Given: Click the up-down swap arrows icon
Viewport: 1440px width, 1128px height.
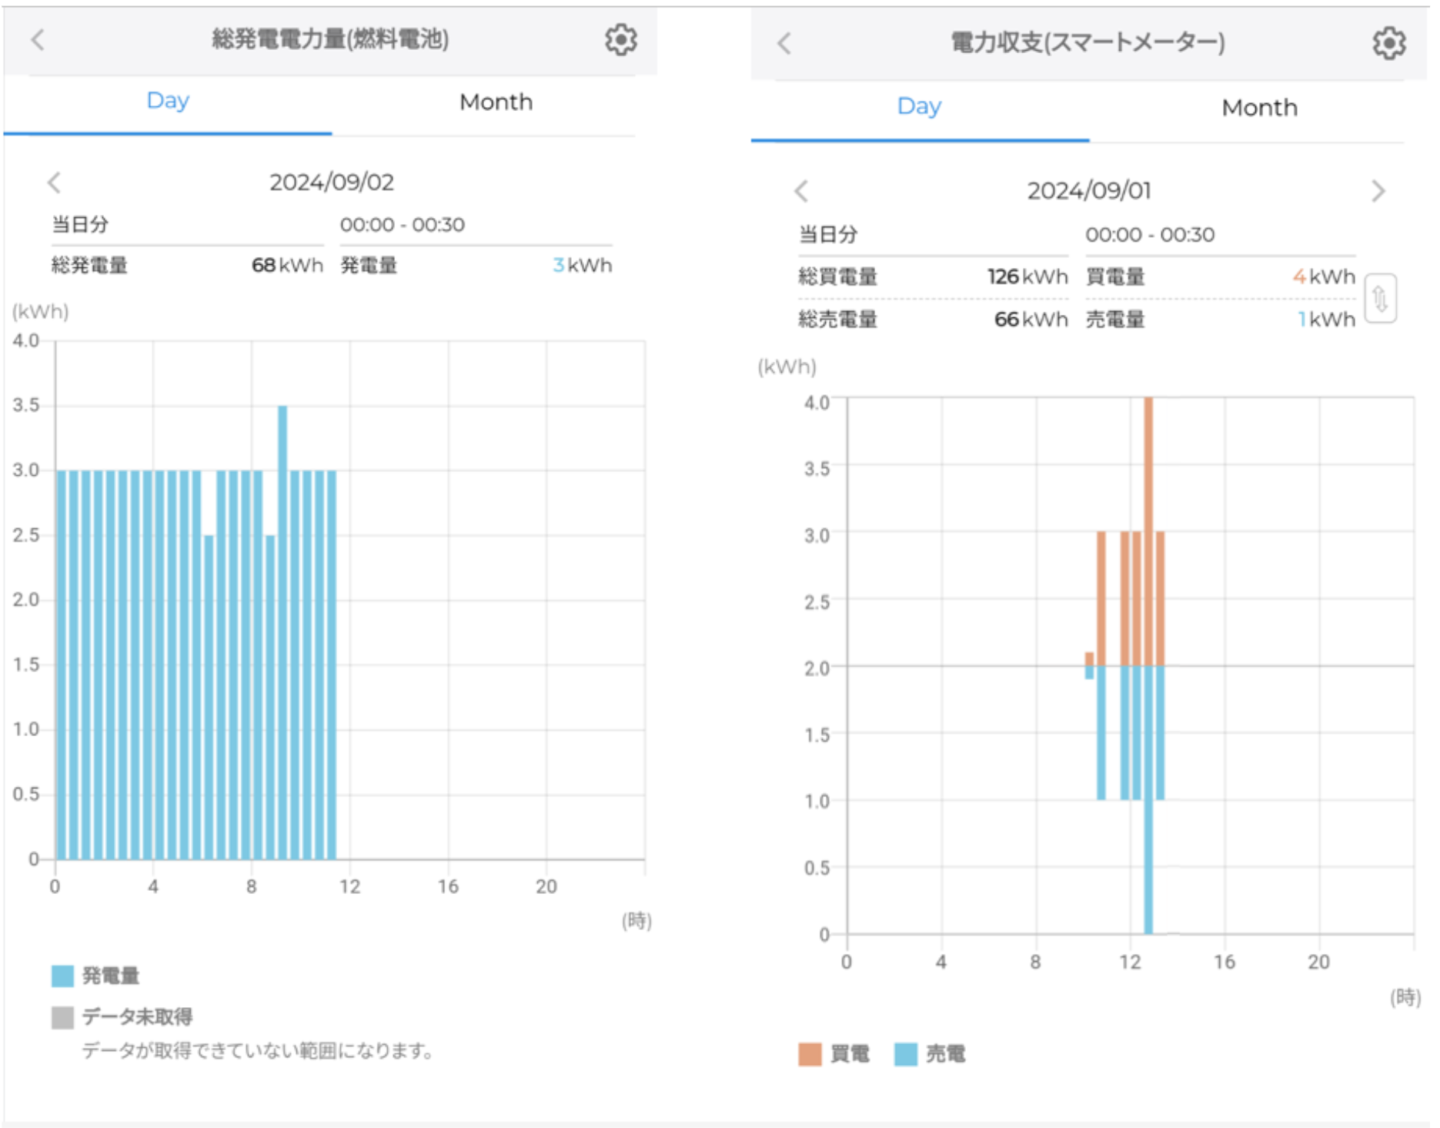Looking at the screenshot, I should [1380, 299].
